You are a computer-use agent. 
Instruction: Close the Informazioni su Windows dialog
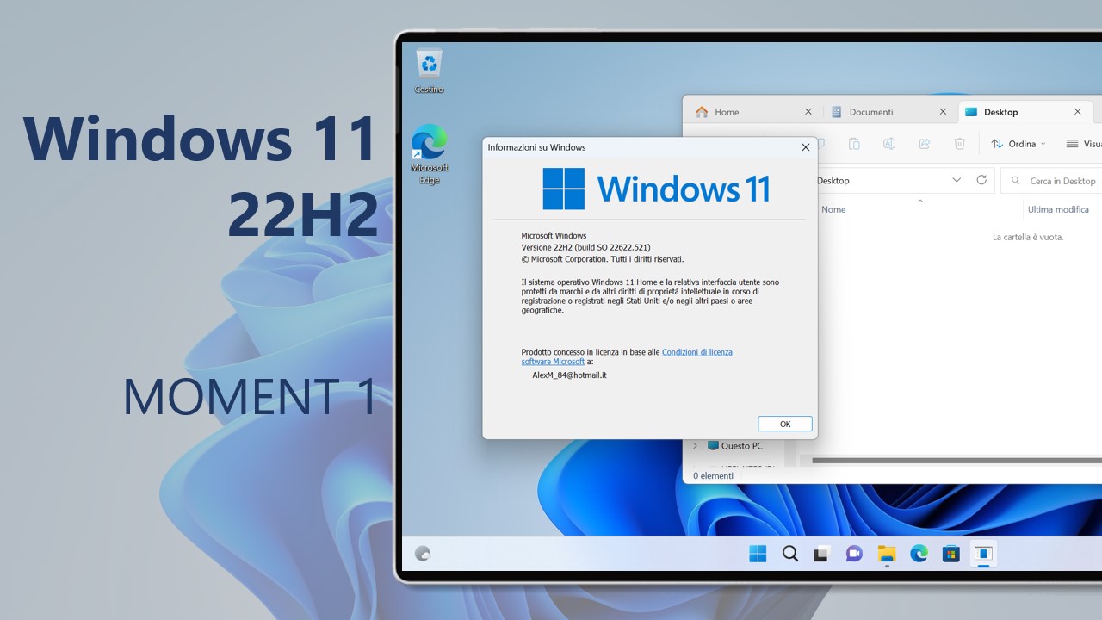tap(805, 147)
